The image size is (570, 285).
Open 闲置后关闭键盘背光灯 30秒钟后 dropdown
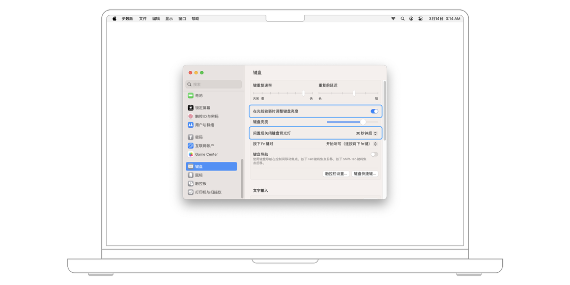click(x=366, y=133)
